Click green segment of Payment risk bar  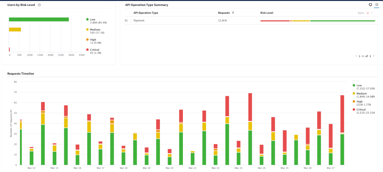pyautogui.click(x=343, y=21)
